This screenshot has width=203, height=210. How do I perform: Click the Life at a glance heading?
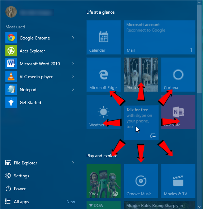[100, 12]
